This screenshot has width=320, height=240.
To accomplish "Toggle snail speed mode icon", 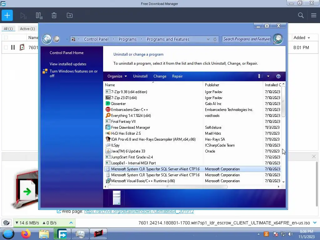I will (7, 222).
